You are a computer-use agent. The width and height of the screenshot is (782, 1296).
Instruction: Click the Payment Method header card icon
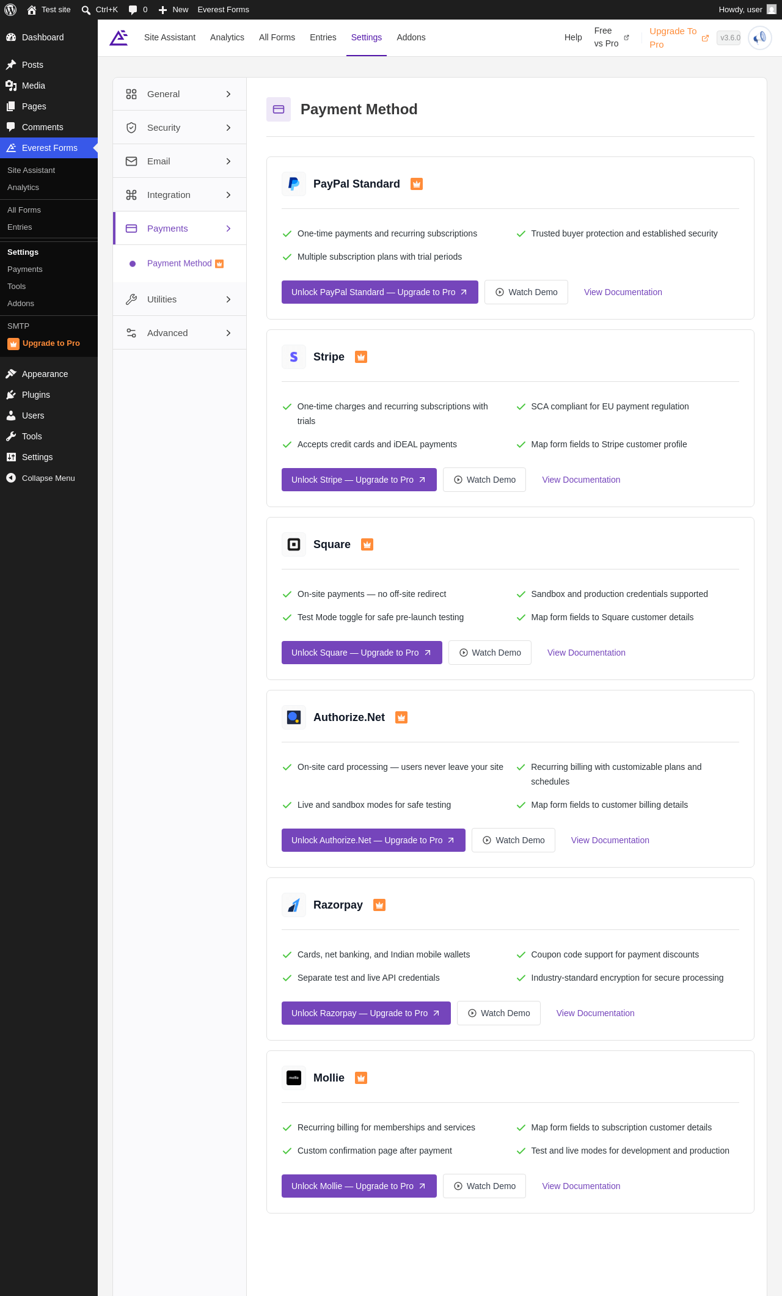click(x=279, y=109)
